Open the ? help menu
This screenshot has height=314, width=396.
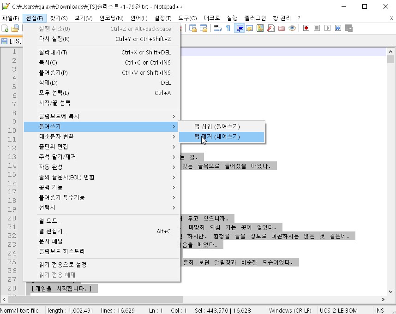click(x=299, y=18)
